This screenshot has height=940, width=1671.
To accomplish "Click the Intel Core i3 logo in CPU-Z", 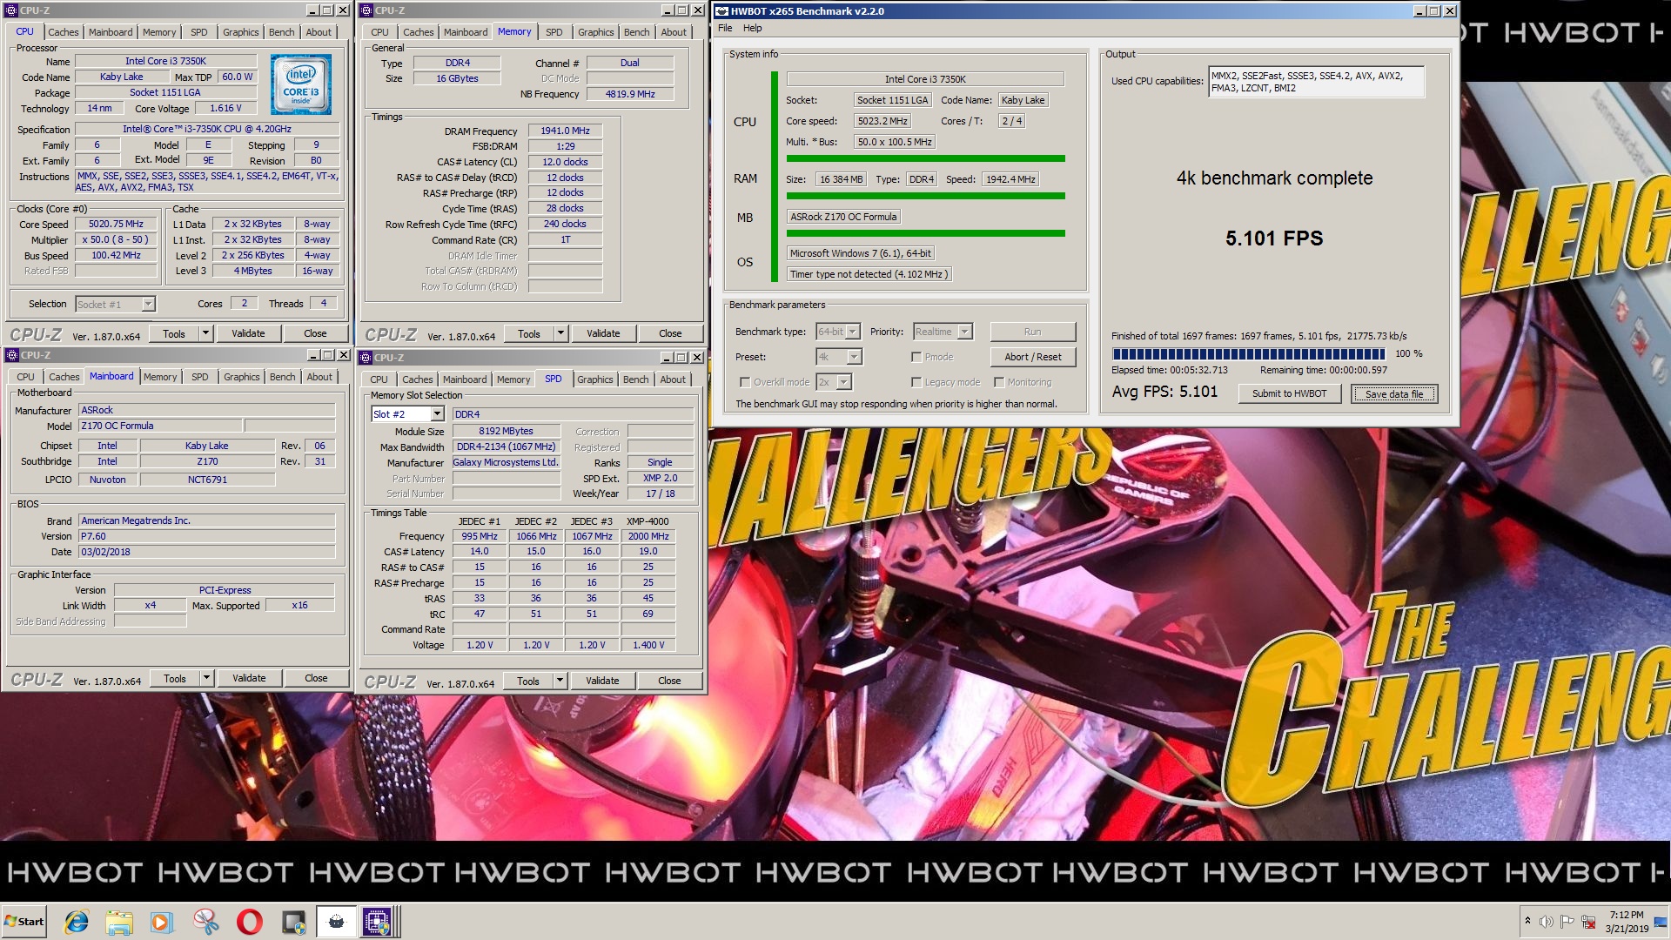I will tap(301, 84).
